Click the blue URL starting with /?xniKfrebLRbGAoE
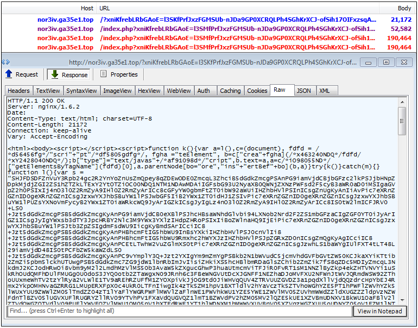This screenshot has width=418, height=328. click(x=238, y=20)
